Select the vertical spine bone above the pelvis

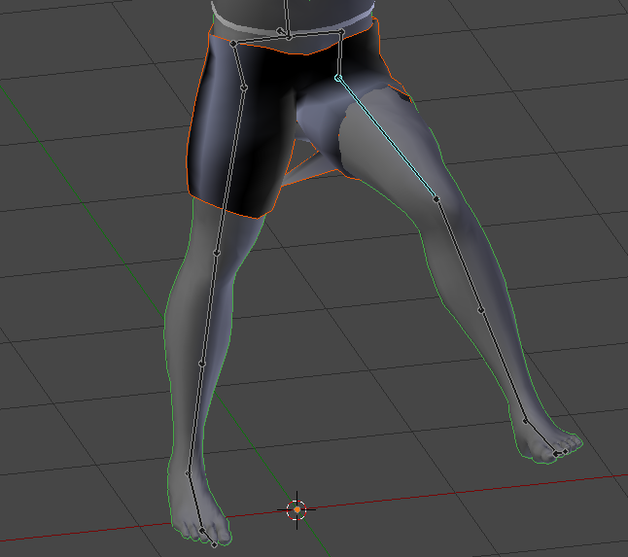pyautogui.click(x=287, y=18)
